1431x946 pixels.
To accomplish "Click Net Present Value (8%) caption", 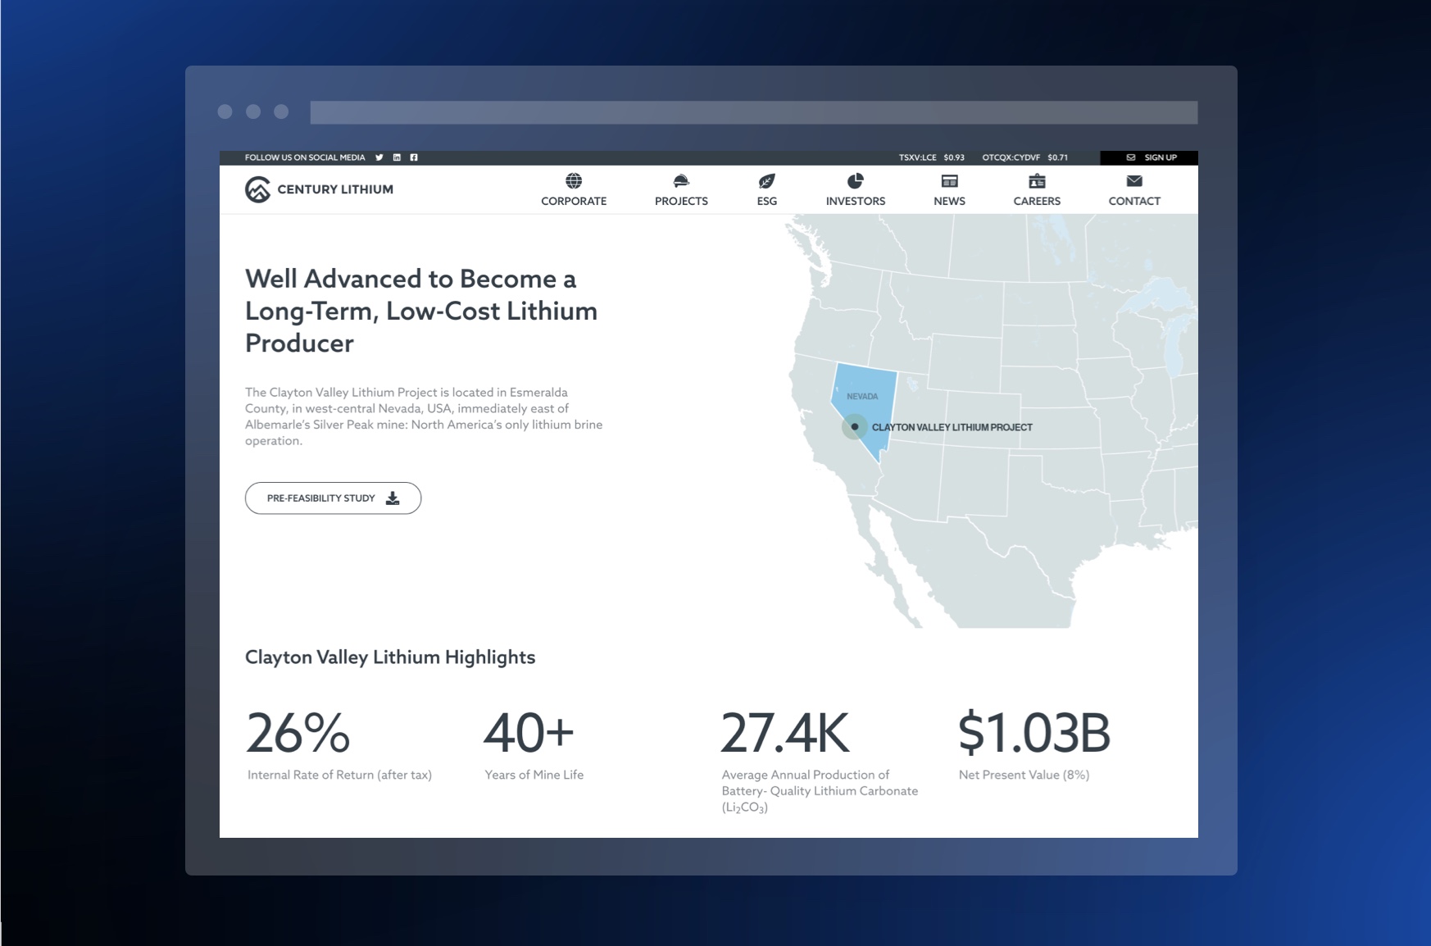I will (x=1024, y=775).
